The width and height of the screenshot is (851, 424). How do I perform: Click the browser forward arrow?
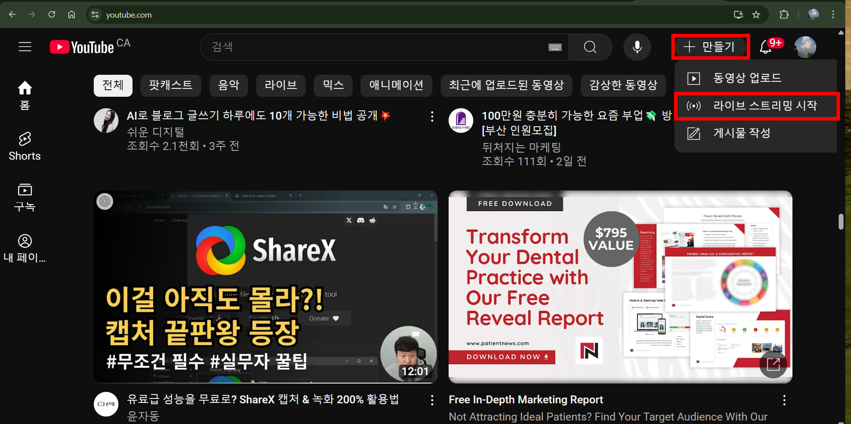pos(32,15)
